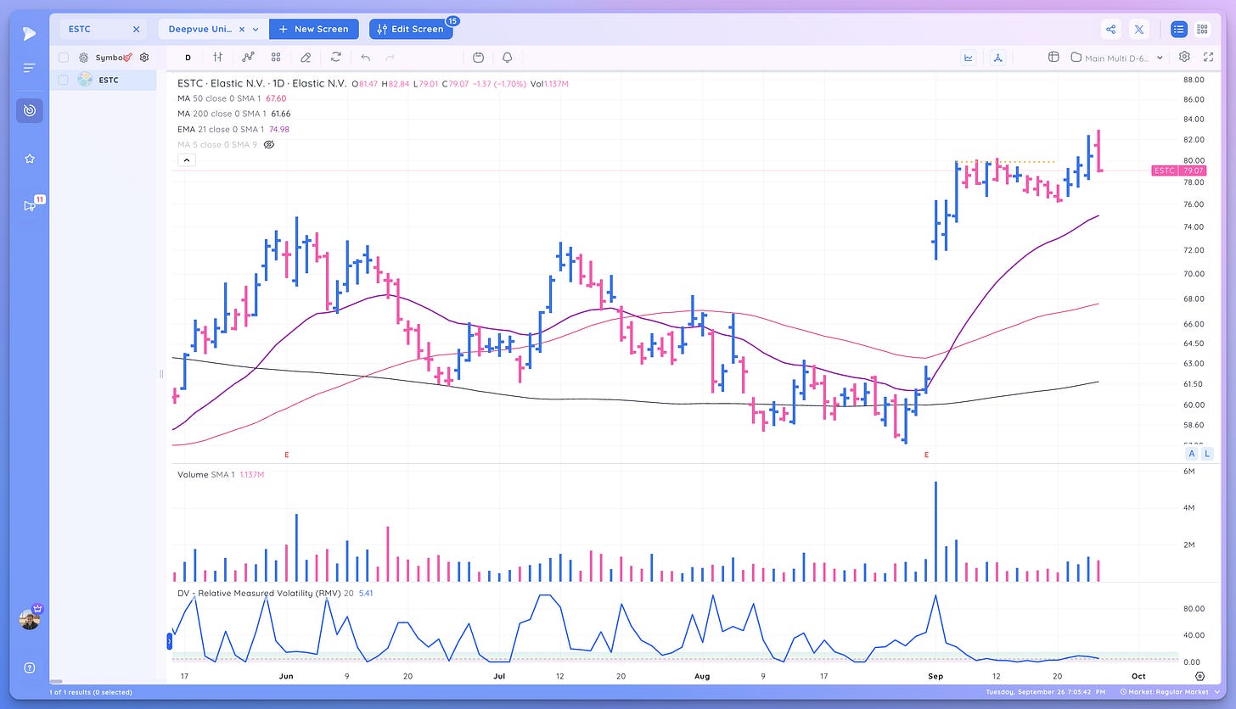Click the DV Relative Measured Volatility legend
The image size is (1236, 709).
pyautogui.click(x=274, y=593)
